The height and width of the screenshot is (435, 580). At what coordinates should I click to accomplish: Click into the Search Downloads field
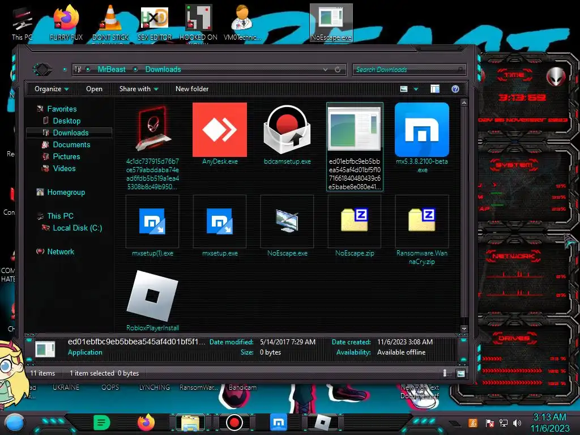[x=409, y=70]
